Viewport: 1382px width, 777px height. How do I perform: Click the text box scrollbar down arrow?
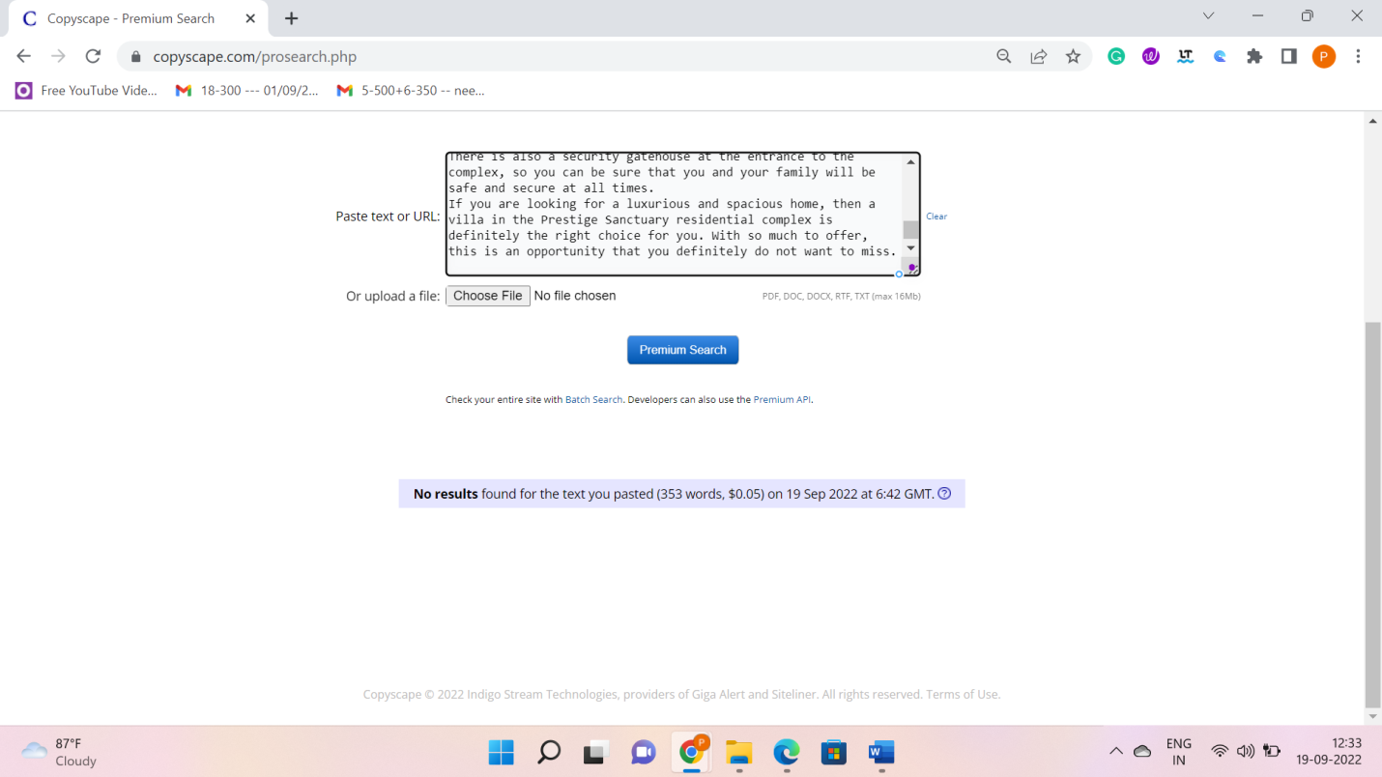(x=910, y=248)
